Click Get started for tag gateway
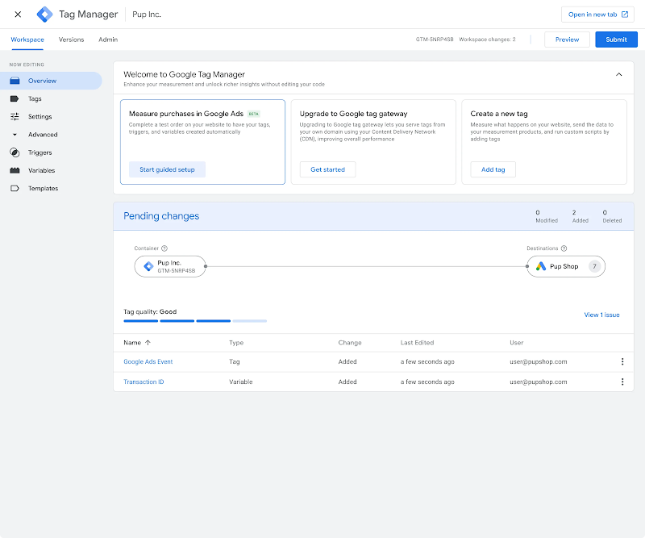Viewport: 645px width, 538px height. [327, 169]
